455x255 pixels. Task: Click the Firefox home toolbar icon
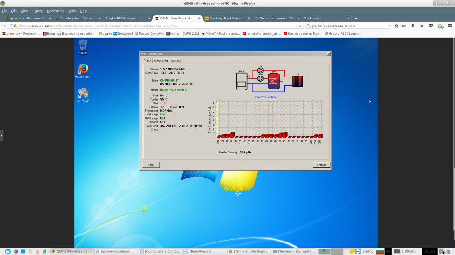(422, 26)
